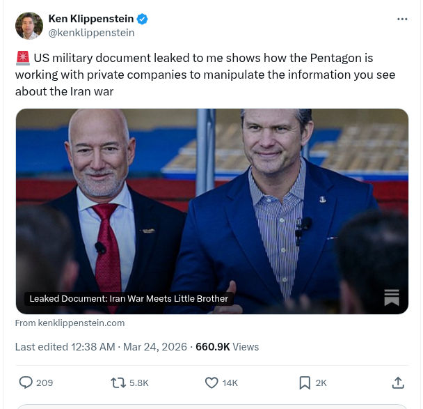This screenshot has height=409, width=423.
Task: Click the Ken Klippenstein display name
Action: click(x=91, y=19)
